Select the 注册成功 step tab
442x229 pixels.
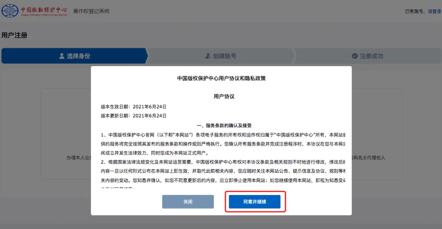point(368,56)
